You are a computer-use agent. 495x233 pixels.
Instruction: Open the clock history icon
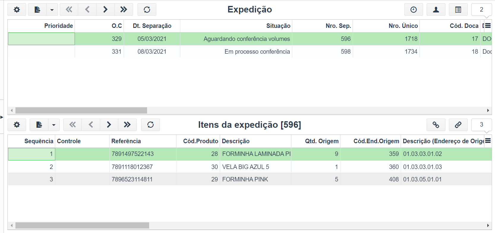pos(414,9)
